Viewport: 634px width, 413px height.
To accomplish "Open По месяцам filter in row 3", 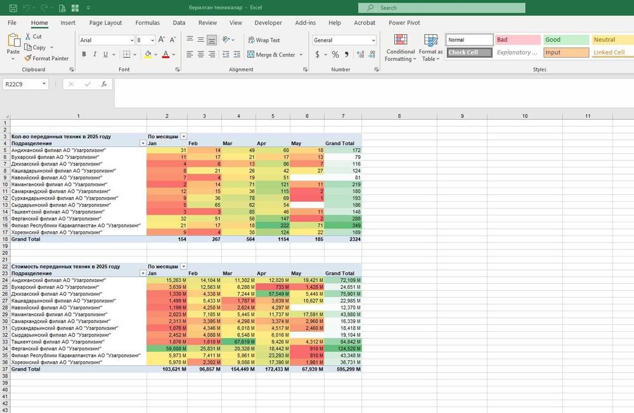I will click(x=184, y=137).
